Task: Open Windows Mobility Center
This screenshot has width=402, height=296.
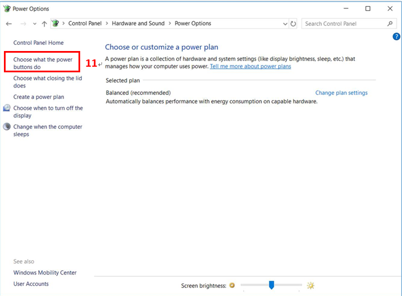Action: (45, 272)
